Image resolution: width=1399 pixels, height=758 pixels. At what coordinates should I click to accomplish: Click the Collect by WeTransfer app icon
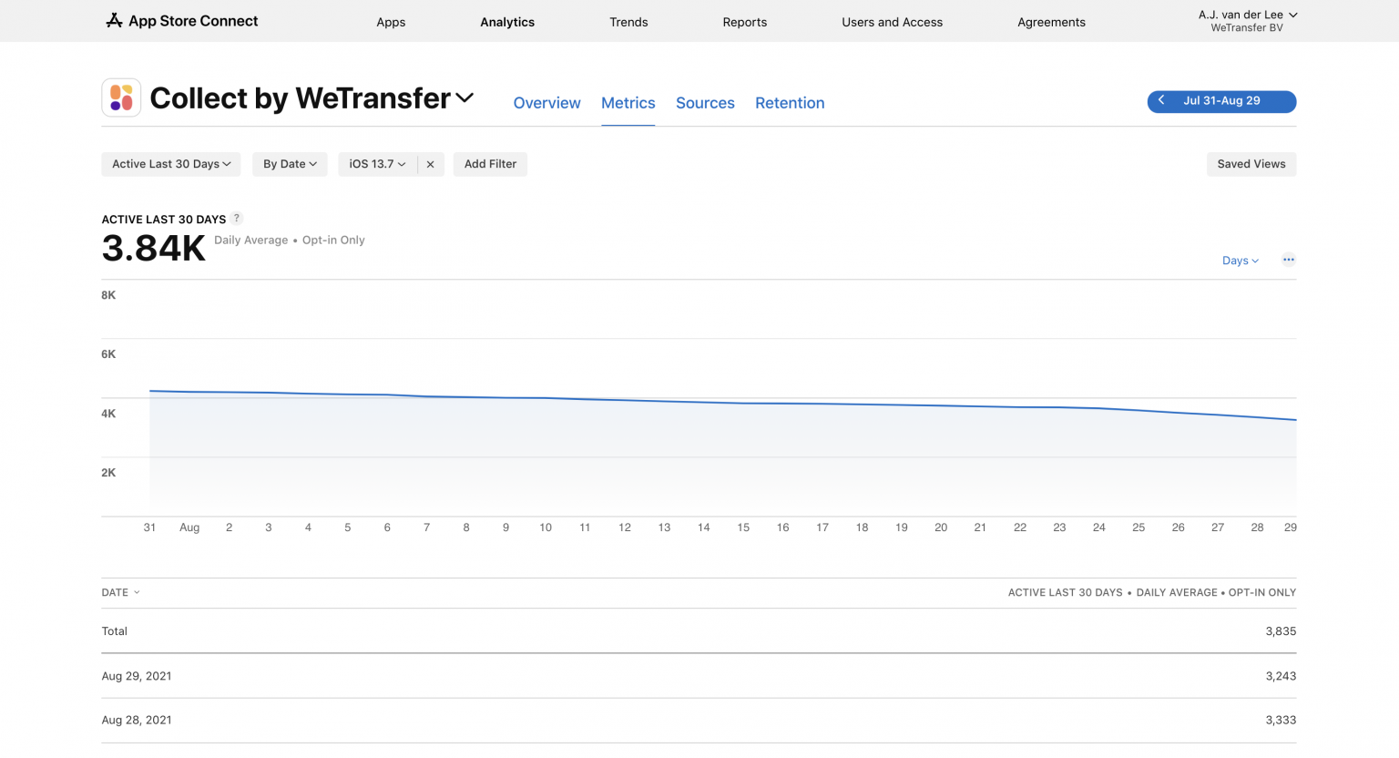point(121,97)
